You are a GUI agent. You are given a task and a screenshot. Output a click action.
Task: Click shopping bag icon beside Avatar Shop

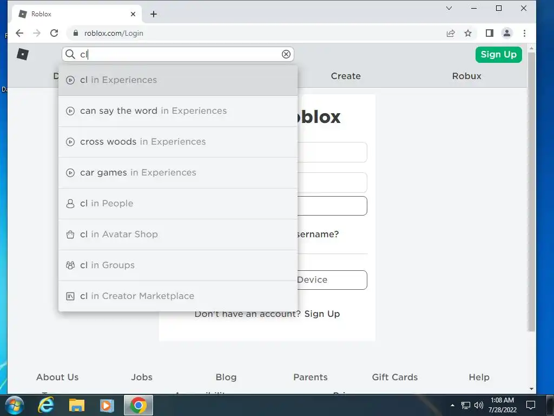click(70, 235)
